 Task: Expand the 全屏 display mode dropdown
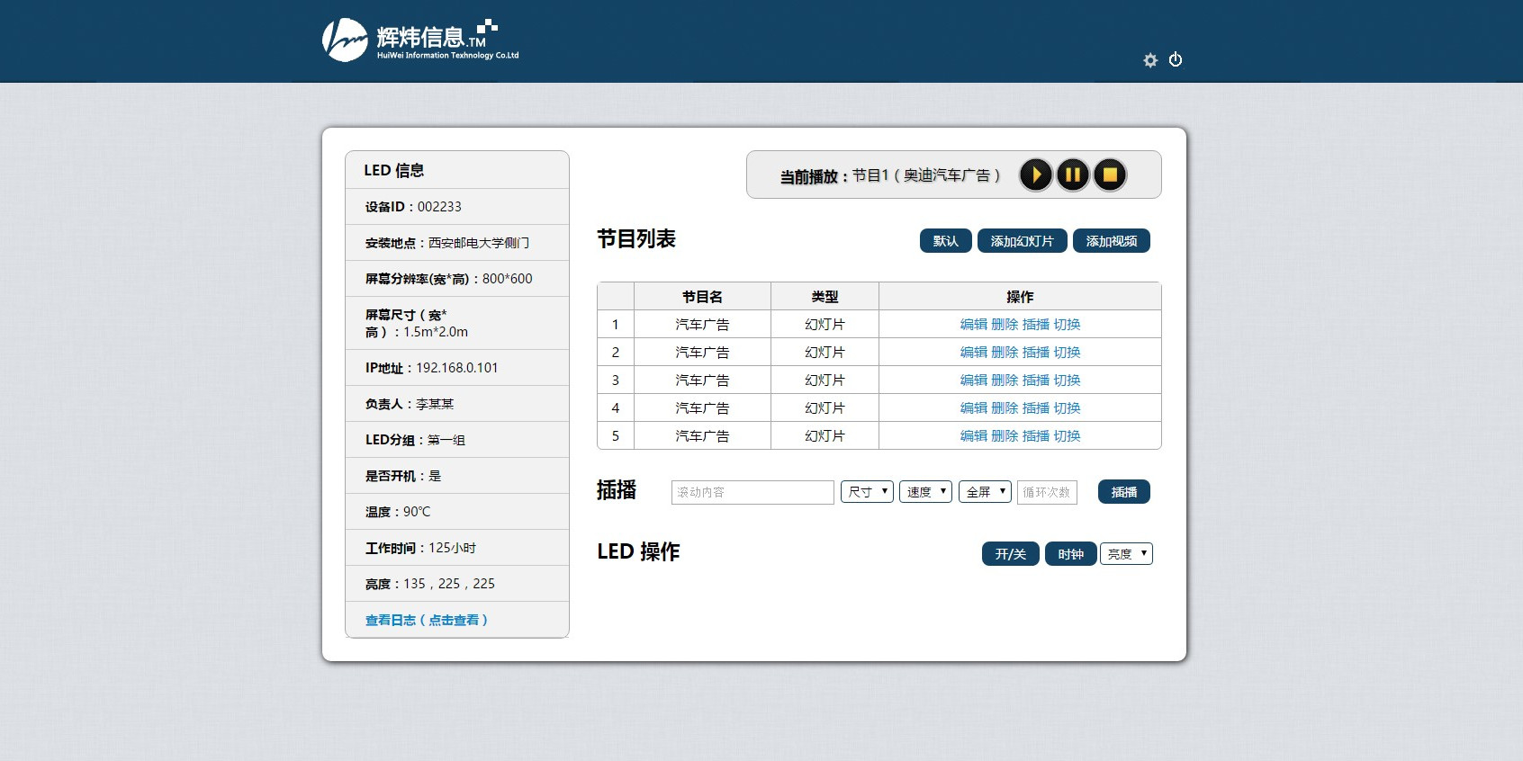click(985, 492)
